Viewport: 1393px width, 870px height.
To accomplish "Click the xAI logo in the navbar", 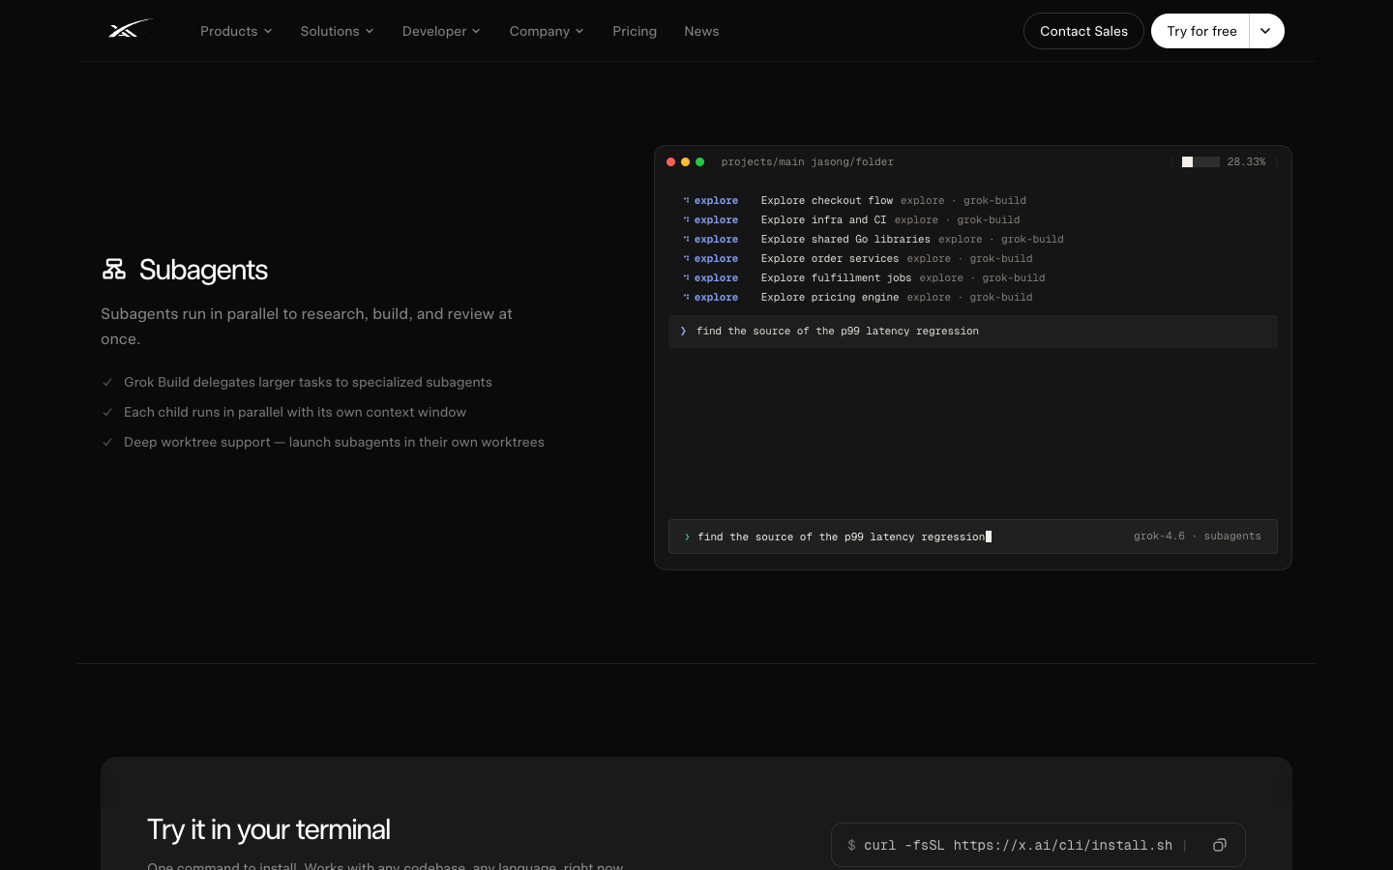I will click(130, 30).
